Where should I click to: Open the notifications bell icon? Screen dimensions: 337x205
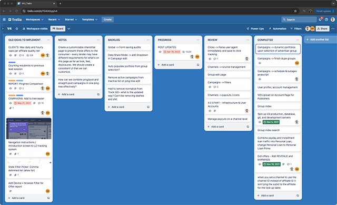pos(320,19)
